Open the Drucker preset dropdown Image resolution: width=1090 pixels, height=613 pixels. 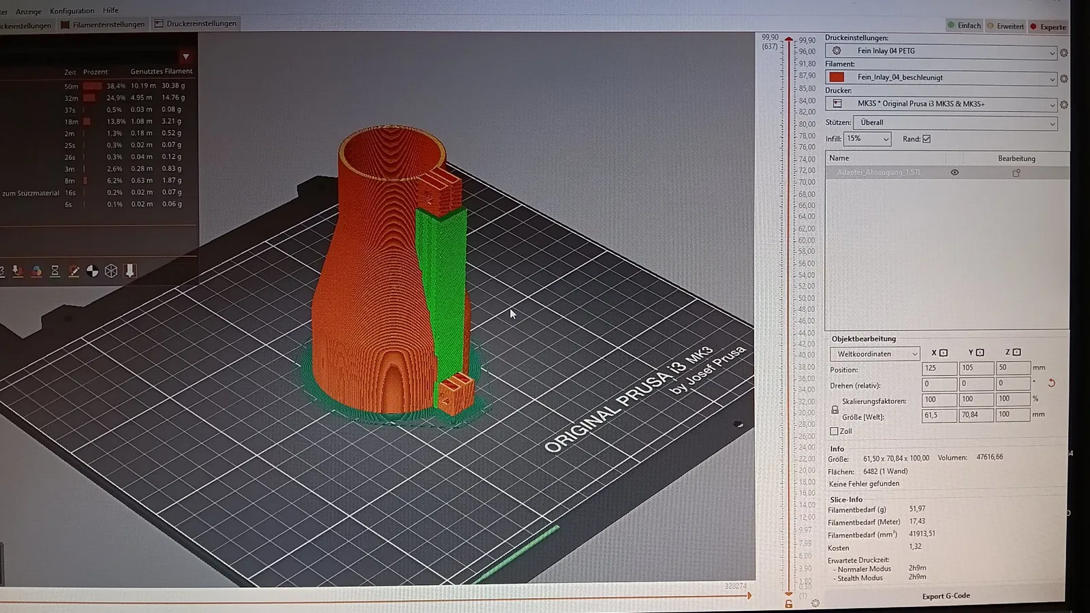(x=941, y=104)
